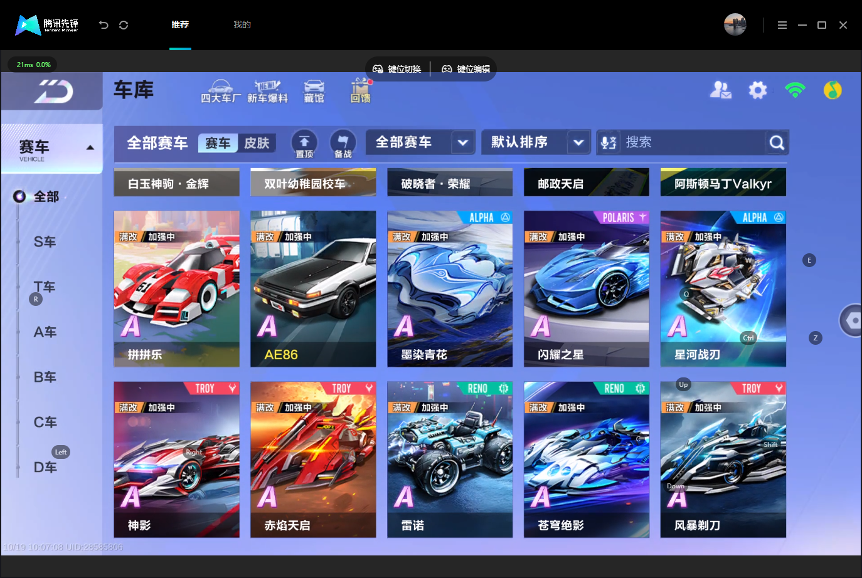
Task: Click the green Wi-Fi signal icon
Action: [795, 90]
